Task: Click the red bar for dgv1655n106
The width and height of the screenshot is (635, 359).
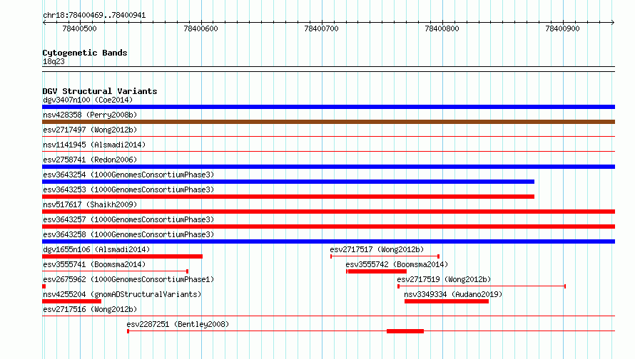Action: 122,256
